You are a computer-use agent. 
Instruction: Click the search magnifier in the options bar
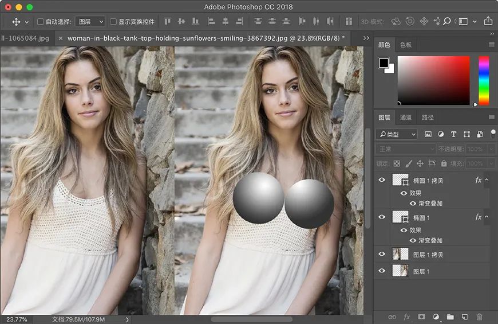(447, 21)
